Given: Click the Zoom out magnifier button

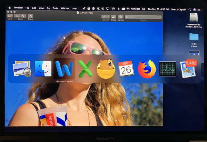Looking at the screenshot, I should click(17, 16).
